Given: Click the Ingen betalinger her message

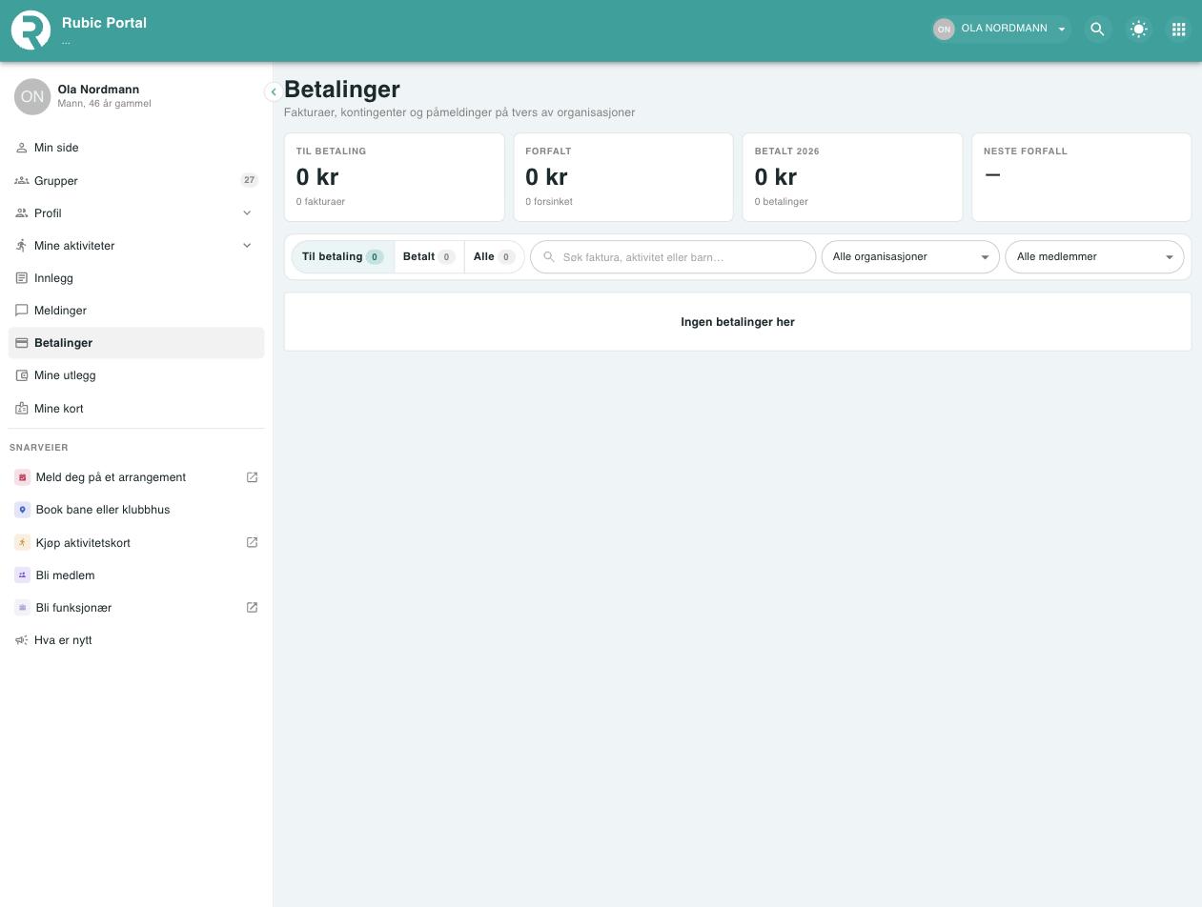Looking at the screenshot, I should click(x=738, y=322).
